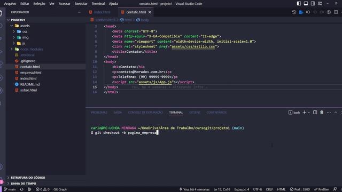Click Ln 15, Col 8 cursor position
Screen dimensions: 342x192
[222, 189]
